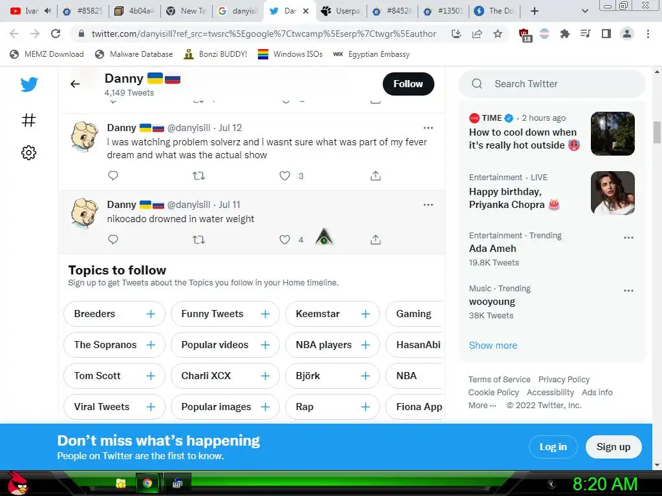Follow the Breeders topic with plus icon

point(151,314)
